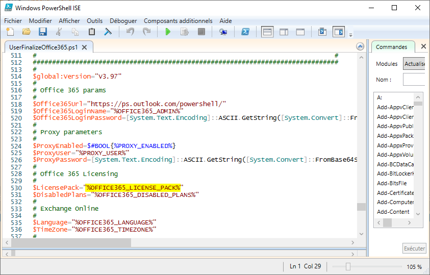Click the $DisabledPlans variable on line 531
This screenshot has width=430, height=275.
click(x=60, y=195)
